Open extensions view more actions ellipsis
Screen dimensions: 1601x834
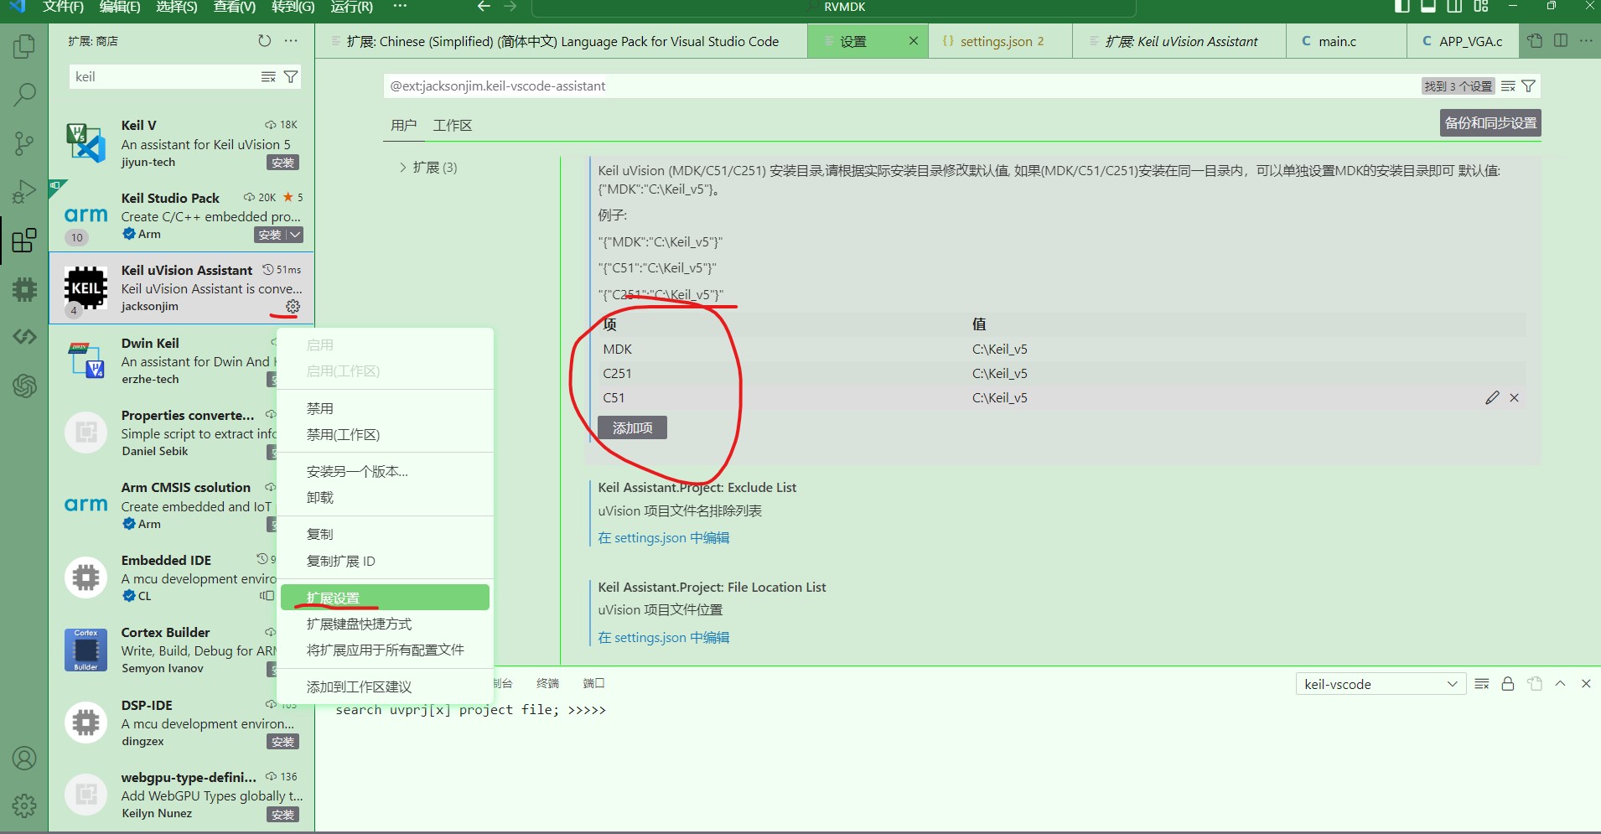[291, 41]
